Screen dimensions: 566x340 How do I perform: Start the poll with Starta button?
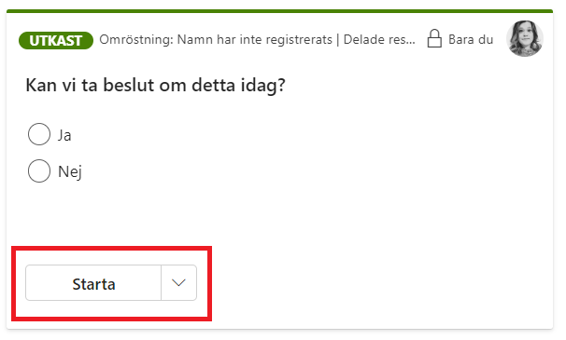pyautogui.click(x=93, y=283)
